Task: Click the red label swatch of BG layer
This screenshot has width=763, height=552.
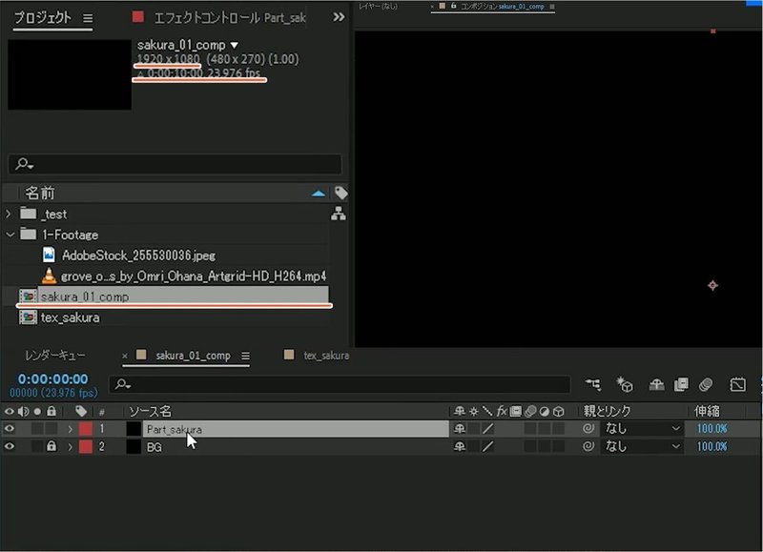Action: [86, 446]
